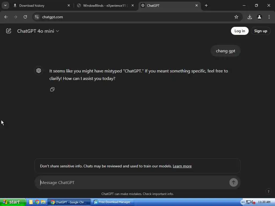Expand the tab search dropdown arrow
This screenshot has width=275, height=206.
tap(5, 5)
